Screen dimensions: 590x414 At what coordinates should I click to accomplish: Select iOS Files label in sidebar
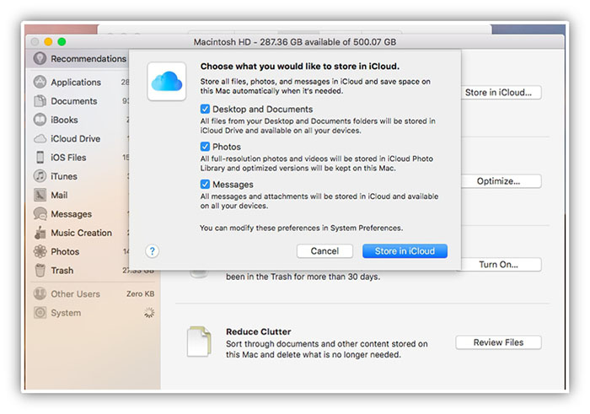(x=68, y=158)
